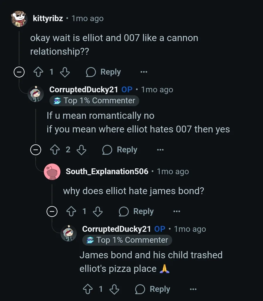Upvote kittyribz's comment
The height and width of the screenshot is (301, 263).
tap(38, 72)
